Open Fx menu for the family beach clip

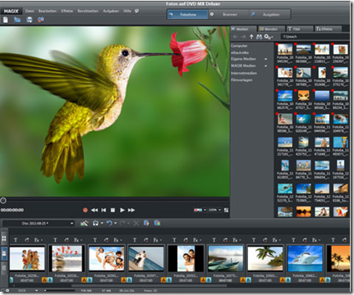click(x=38, y=240)
